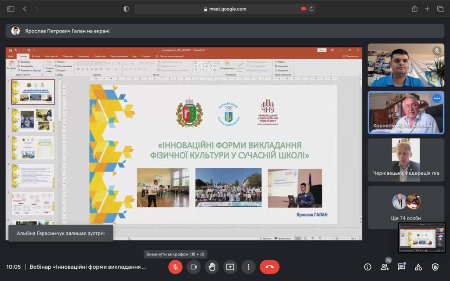Image resolution: width=450 pixels, height=281 pixels.
Task: Click Восстановить in the Слайды group
Action: (x=63, y=66)
